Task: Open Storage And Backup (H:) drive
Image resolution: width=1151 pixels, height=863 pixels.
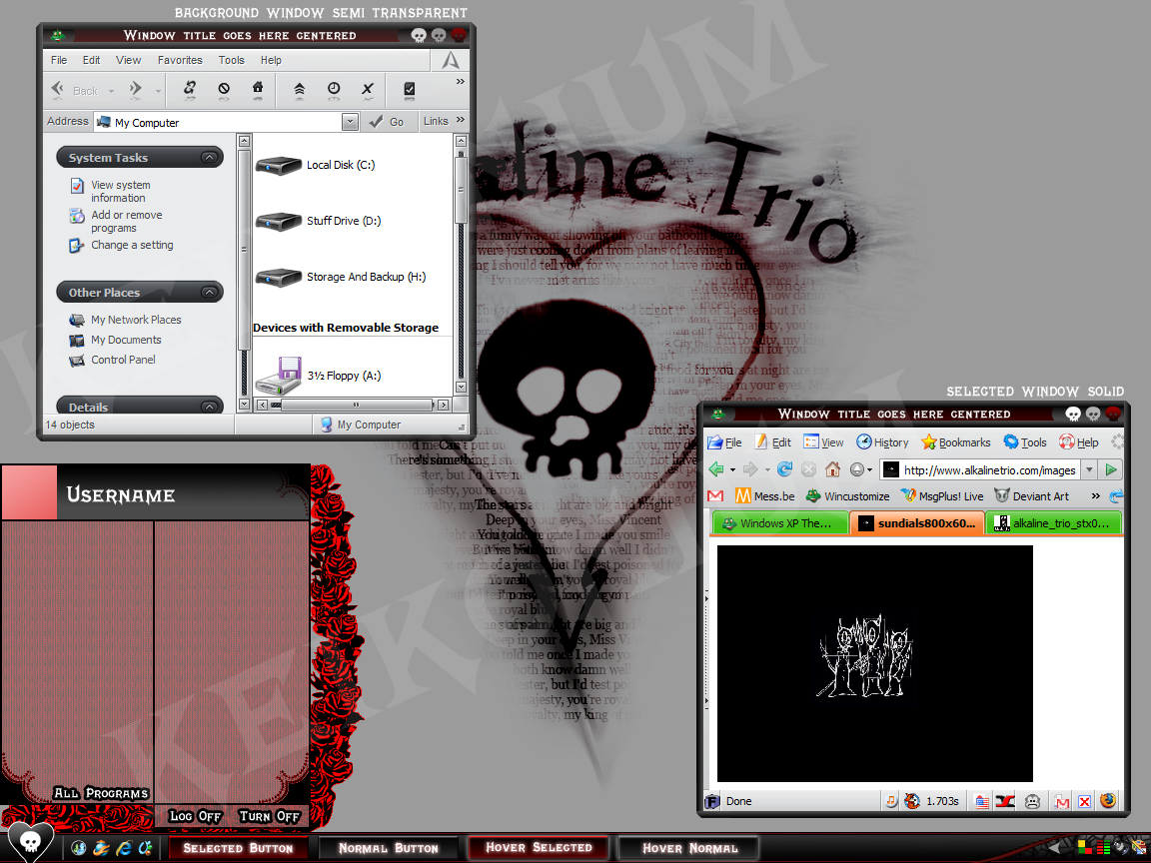Action: (340, 277)
